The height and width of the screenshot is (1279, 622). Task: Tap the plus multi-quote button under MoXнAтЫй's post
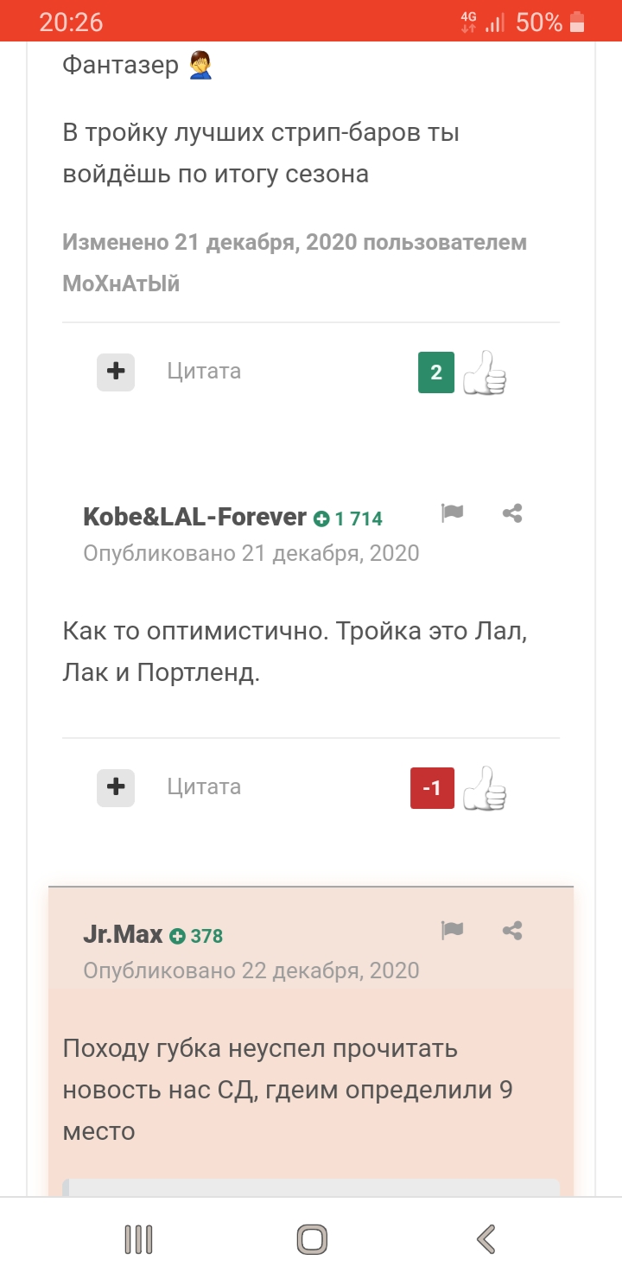tap(116, 372)
